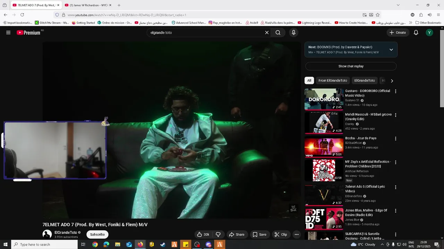Screen dimensions: 444x249
Task: Open options for Mehdi Nassouli video
Action: pos(395,115)
